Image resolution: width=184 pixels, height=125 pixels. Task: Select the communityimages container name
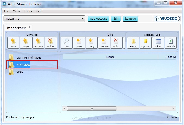pos(29,57)
